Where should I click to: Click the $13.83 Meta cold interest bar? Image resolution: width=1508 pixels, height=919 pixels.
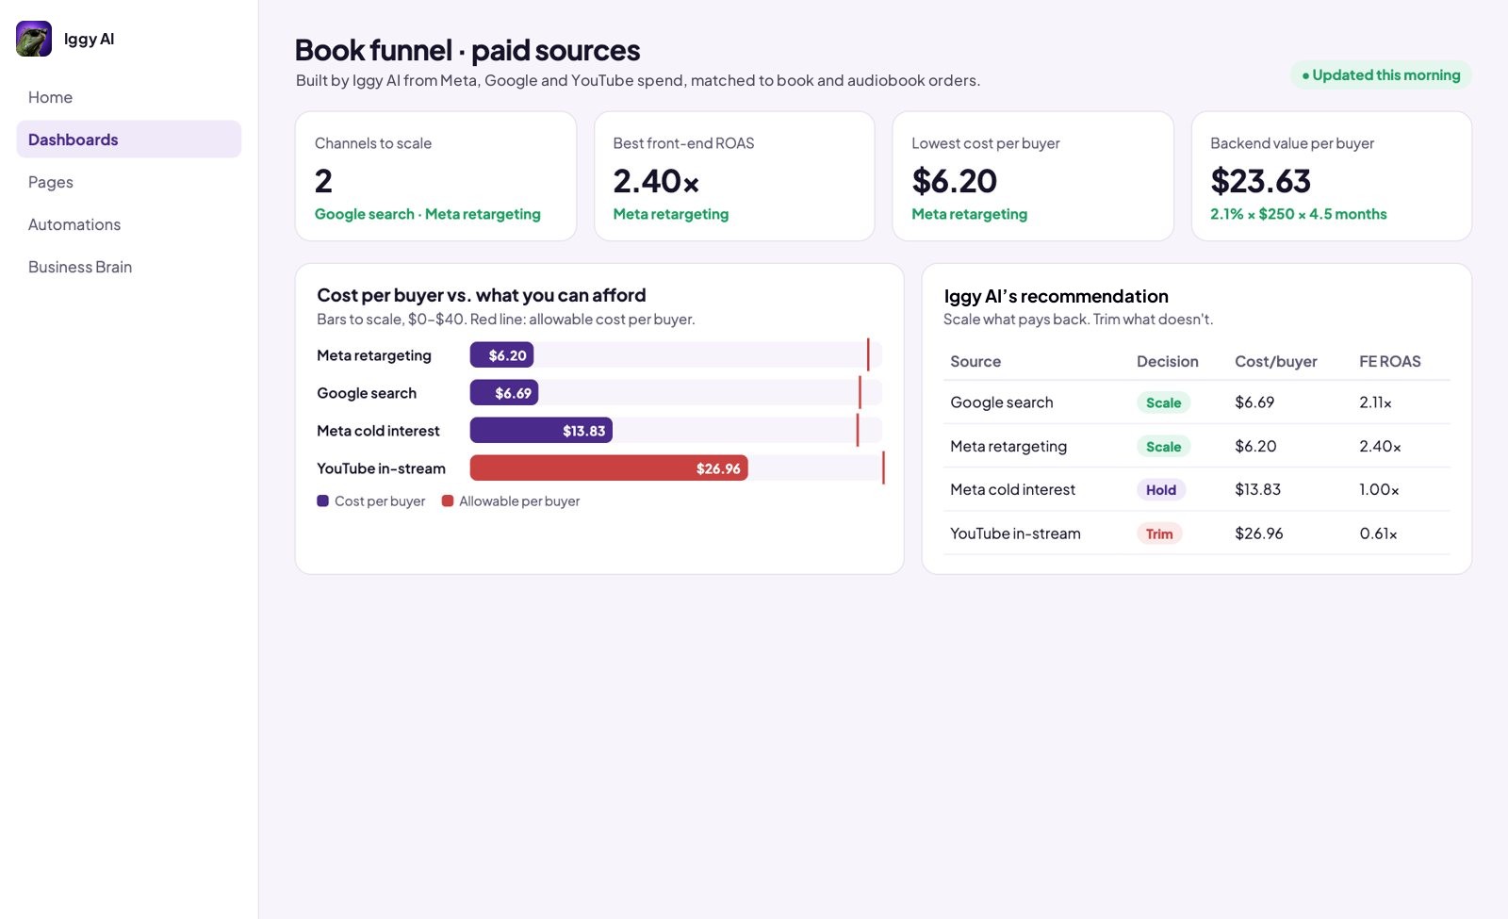click(541, 431)
